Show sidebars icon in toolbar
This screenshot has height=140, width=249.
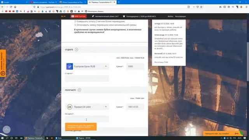224,7
